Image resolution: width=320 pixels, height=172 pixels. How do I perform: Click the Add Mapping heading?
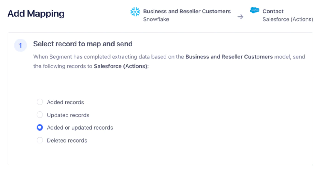pos(36,13)
